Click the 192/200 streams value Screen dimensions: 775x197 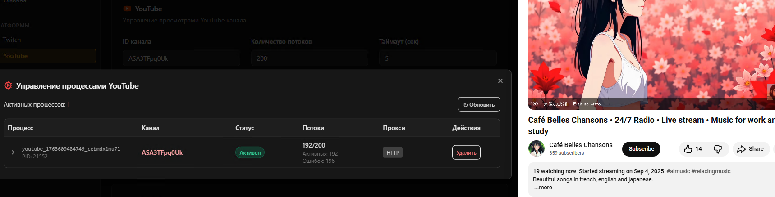click(x=314, y=145)
